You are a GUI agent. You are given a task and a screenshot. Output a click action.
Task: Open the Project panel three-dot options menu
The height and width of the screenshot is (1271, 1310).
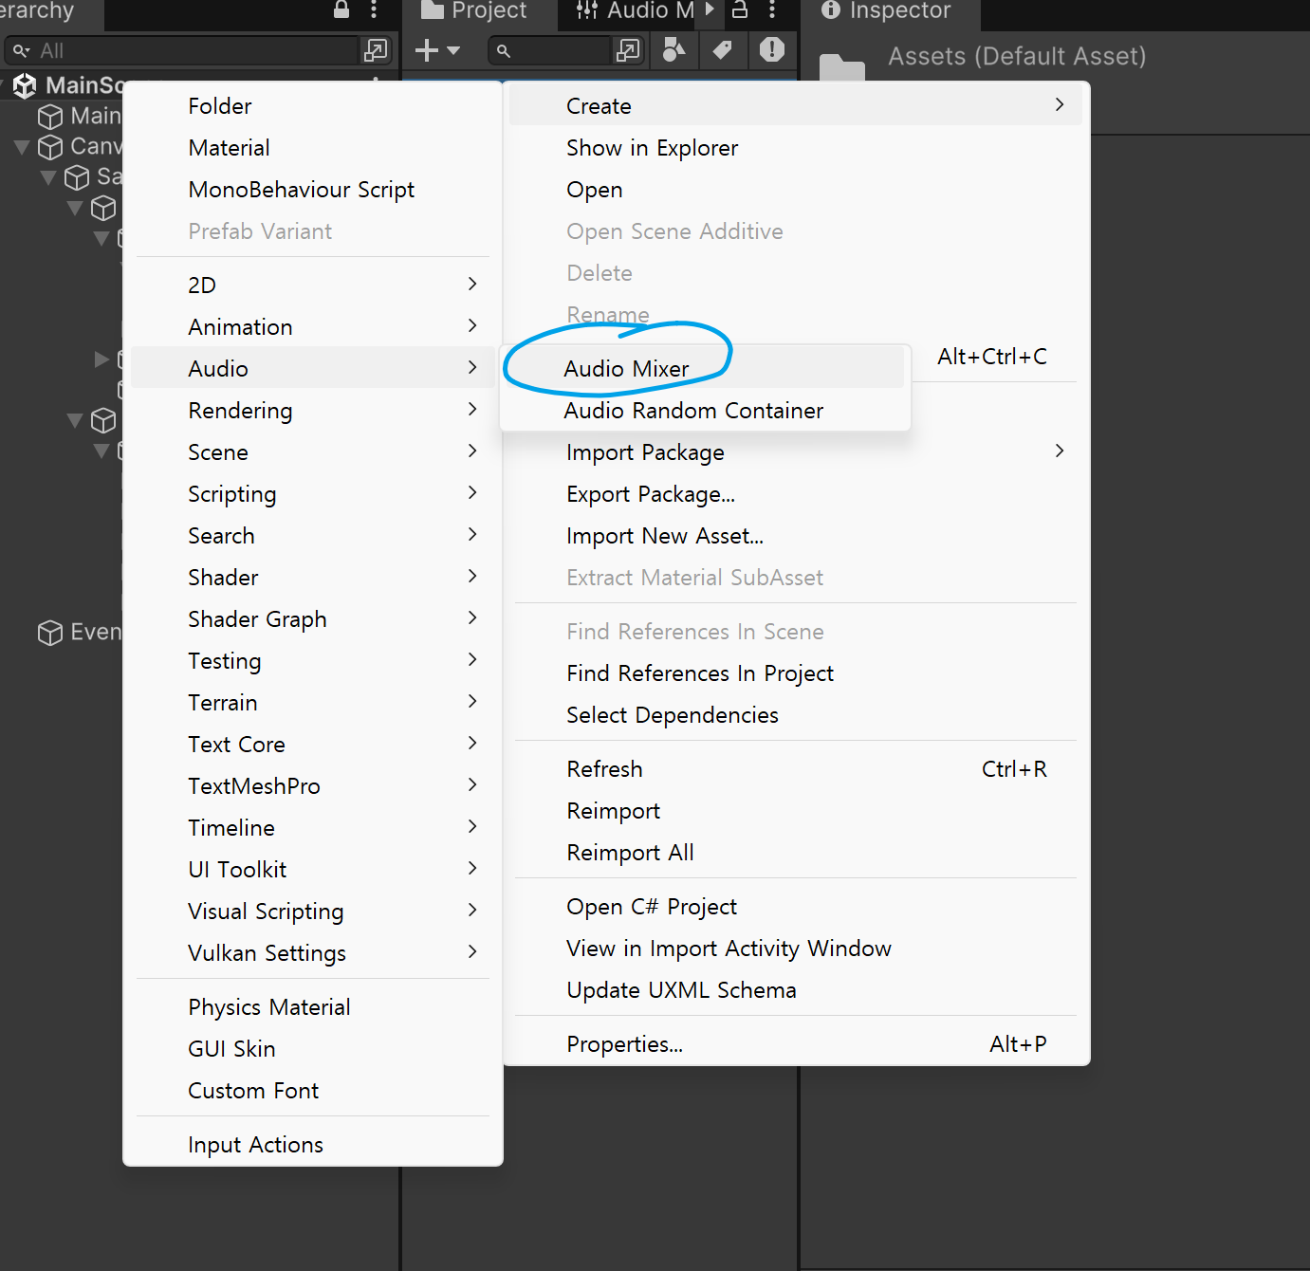click(x=772, y=9)
